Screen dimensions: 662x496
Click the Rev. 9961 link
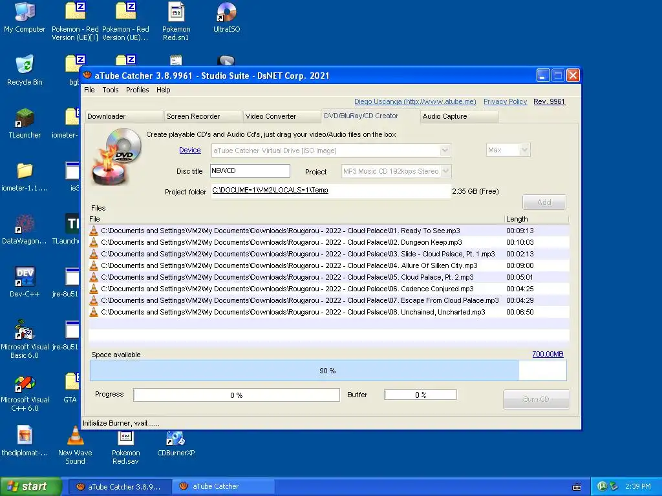(x=549, y=101)
